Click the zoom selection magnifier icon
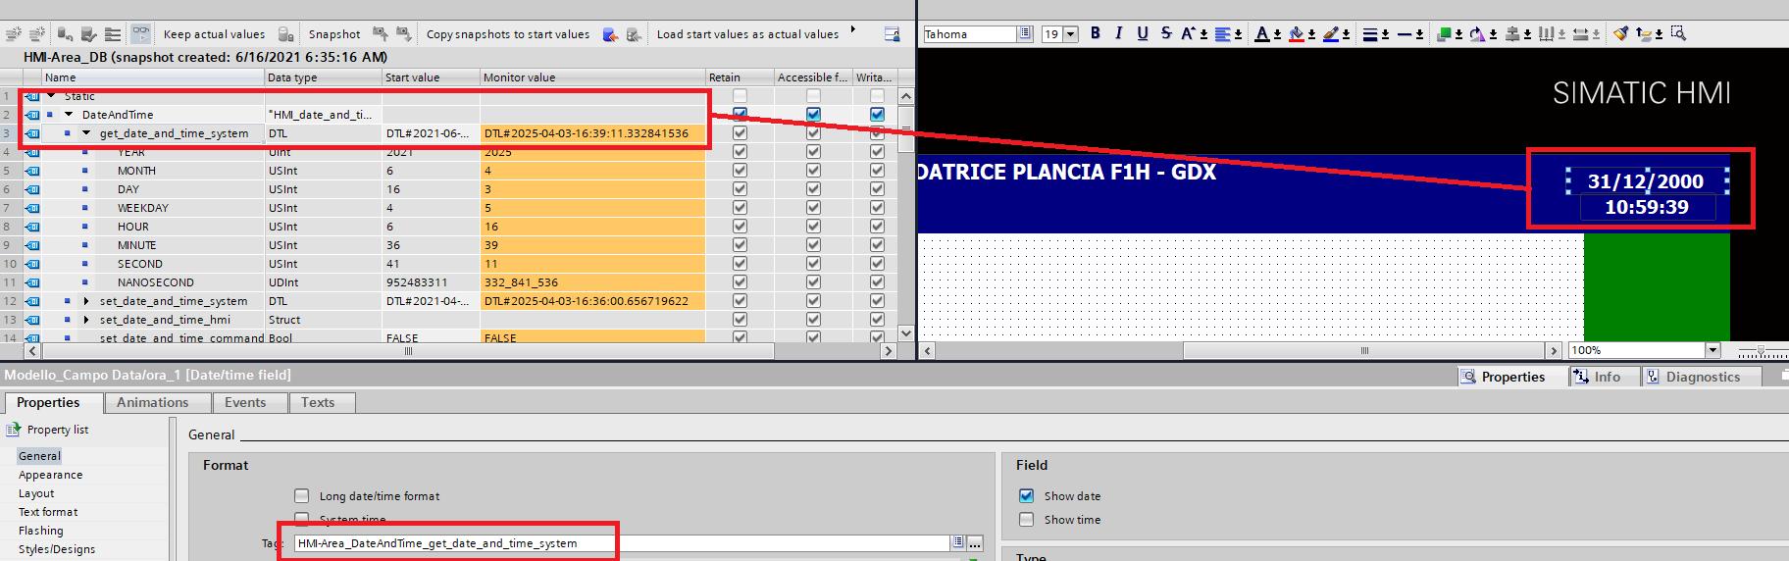The width and height of the screenshot is (1789, 561). 1678,34
